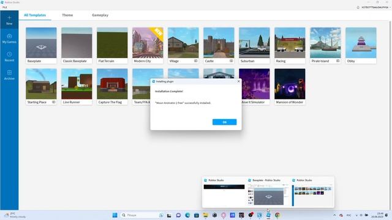Select the Capture The Flag template

click(112, 87)
